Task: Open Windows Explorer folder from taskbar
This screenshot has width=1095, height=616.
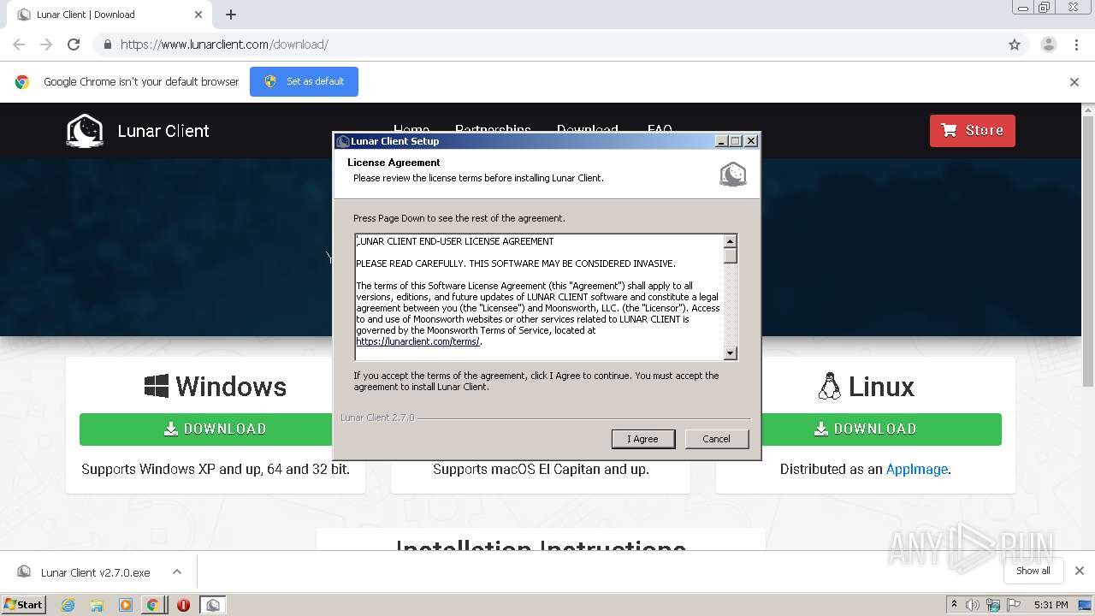Action: click(x=97, y=605)
